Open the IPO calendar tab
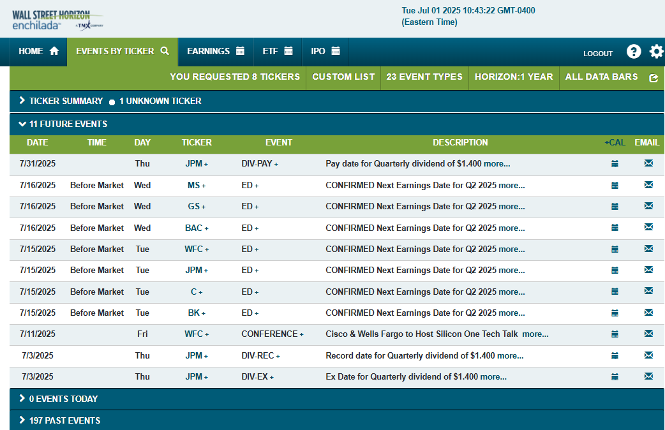 (325, 51)
